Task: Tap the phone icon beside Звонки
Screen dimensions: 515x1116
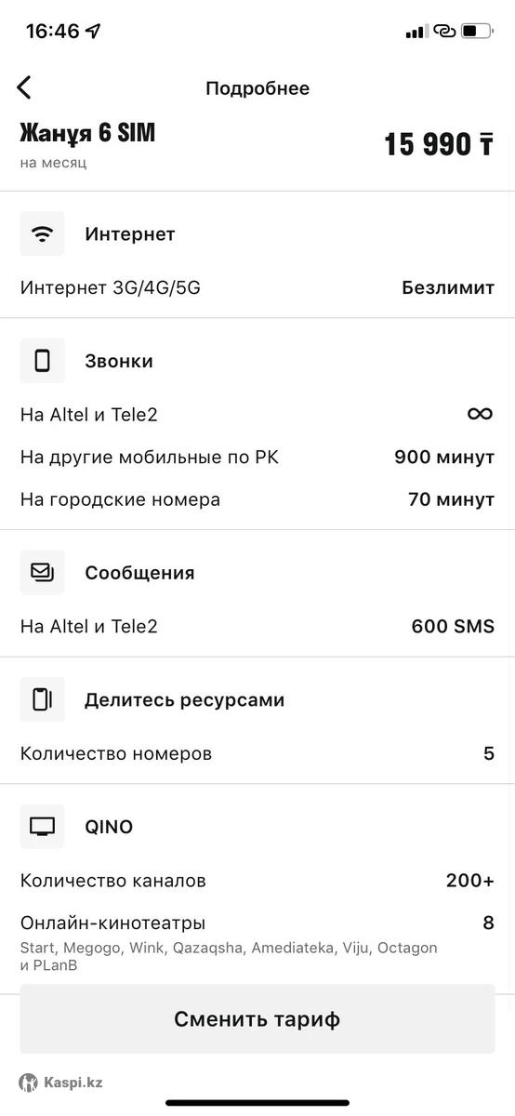Action: click(43, 361)
